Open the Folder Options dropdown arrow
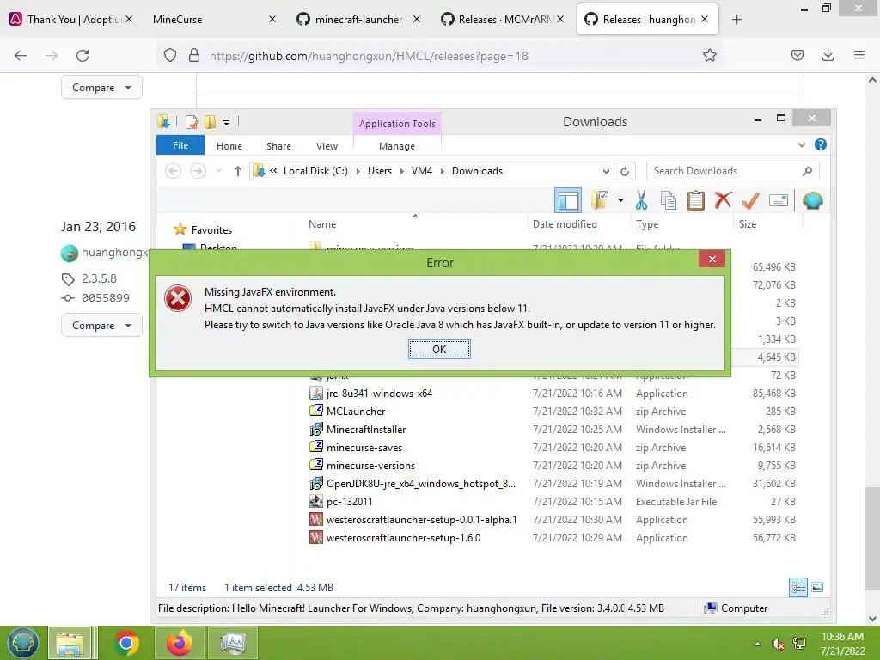Screen dimensions: 880x660 point(620,200)
